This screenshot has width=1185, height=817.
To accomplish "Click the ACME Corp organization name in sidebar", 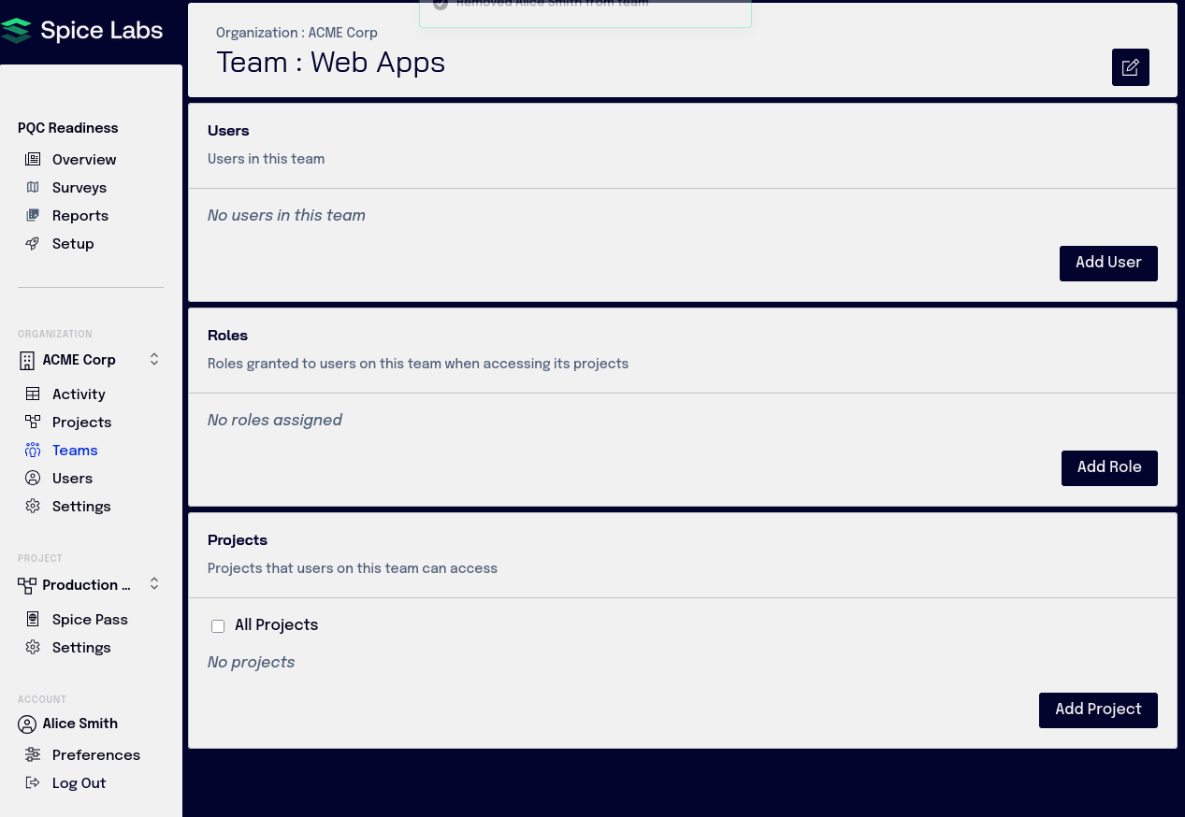I will (x=79, y=360).
